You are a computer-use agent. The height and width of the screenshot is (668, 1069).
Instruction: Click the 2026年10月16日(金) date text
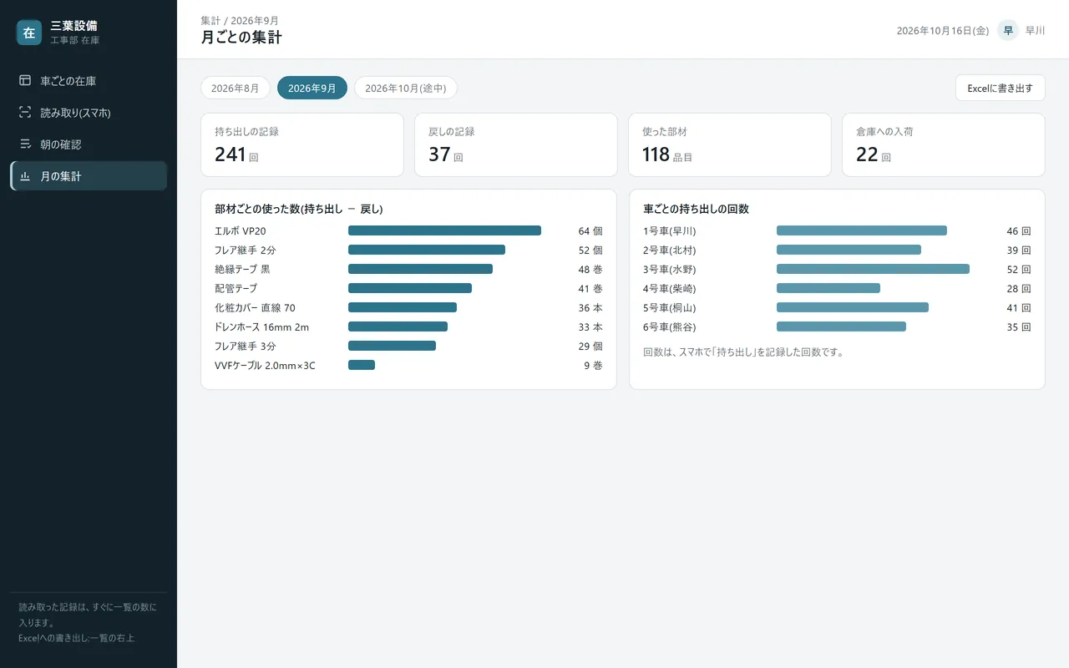pos(943,30)
